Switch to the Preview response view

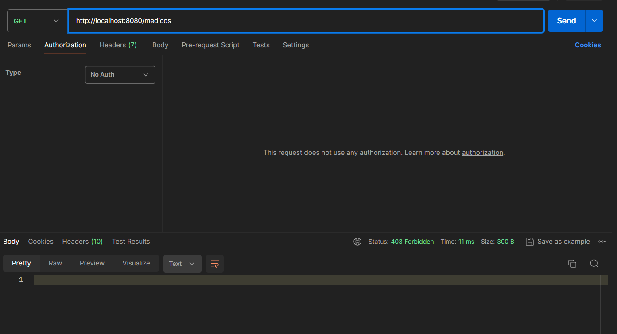pos(92,263)
